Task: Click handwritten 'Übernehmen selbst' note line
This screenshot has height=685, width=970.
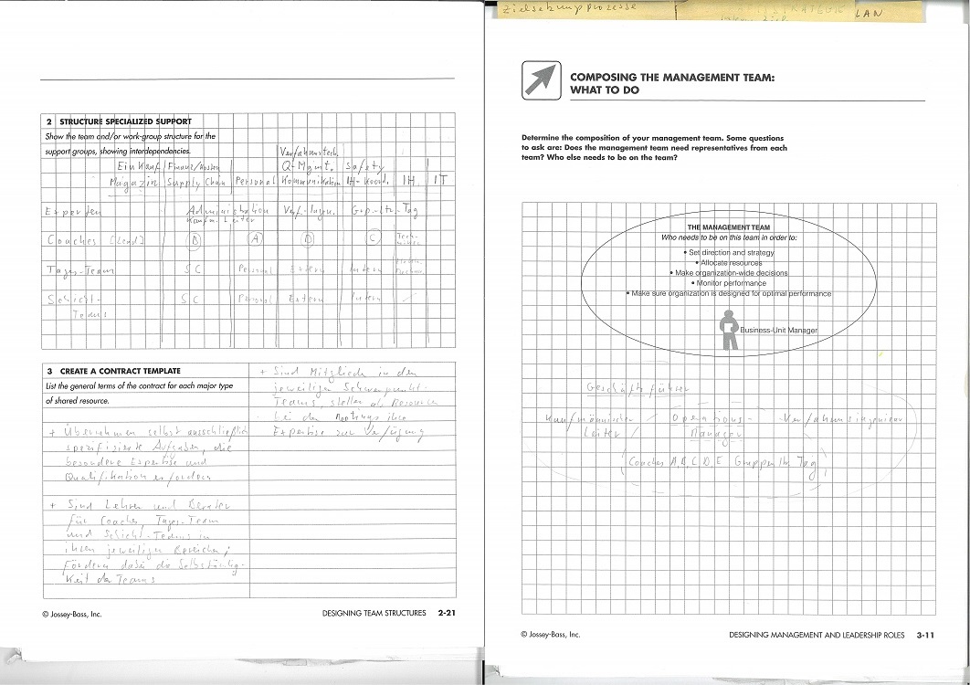Action: point(149,432)
